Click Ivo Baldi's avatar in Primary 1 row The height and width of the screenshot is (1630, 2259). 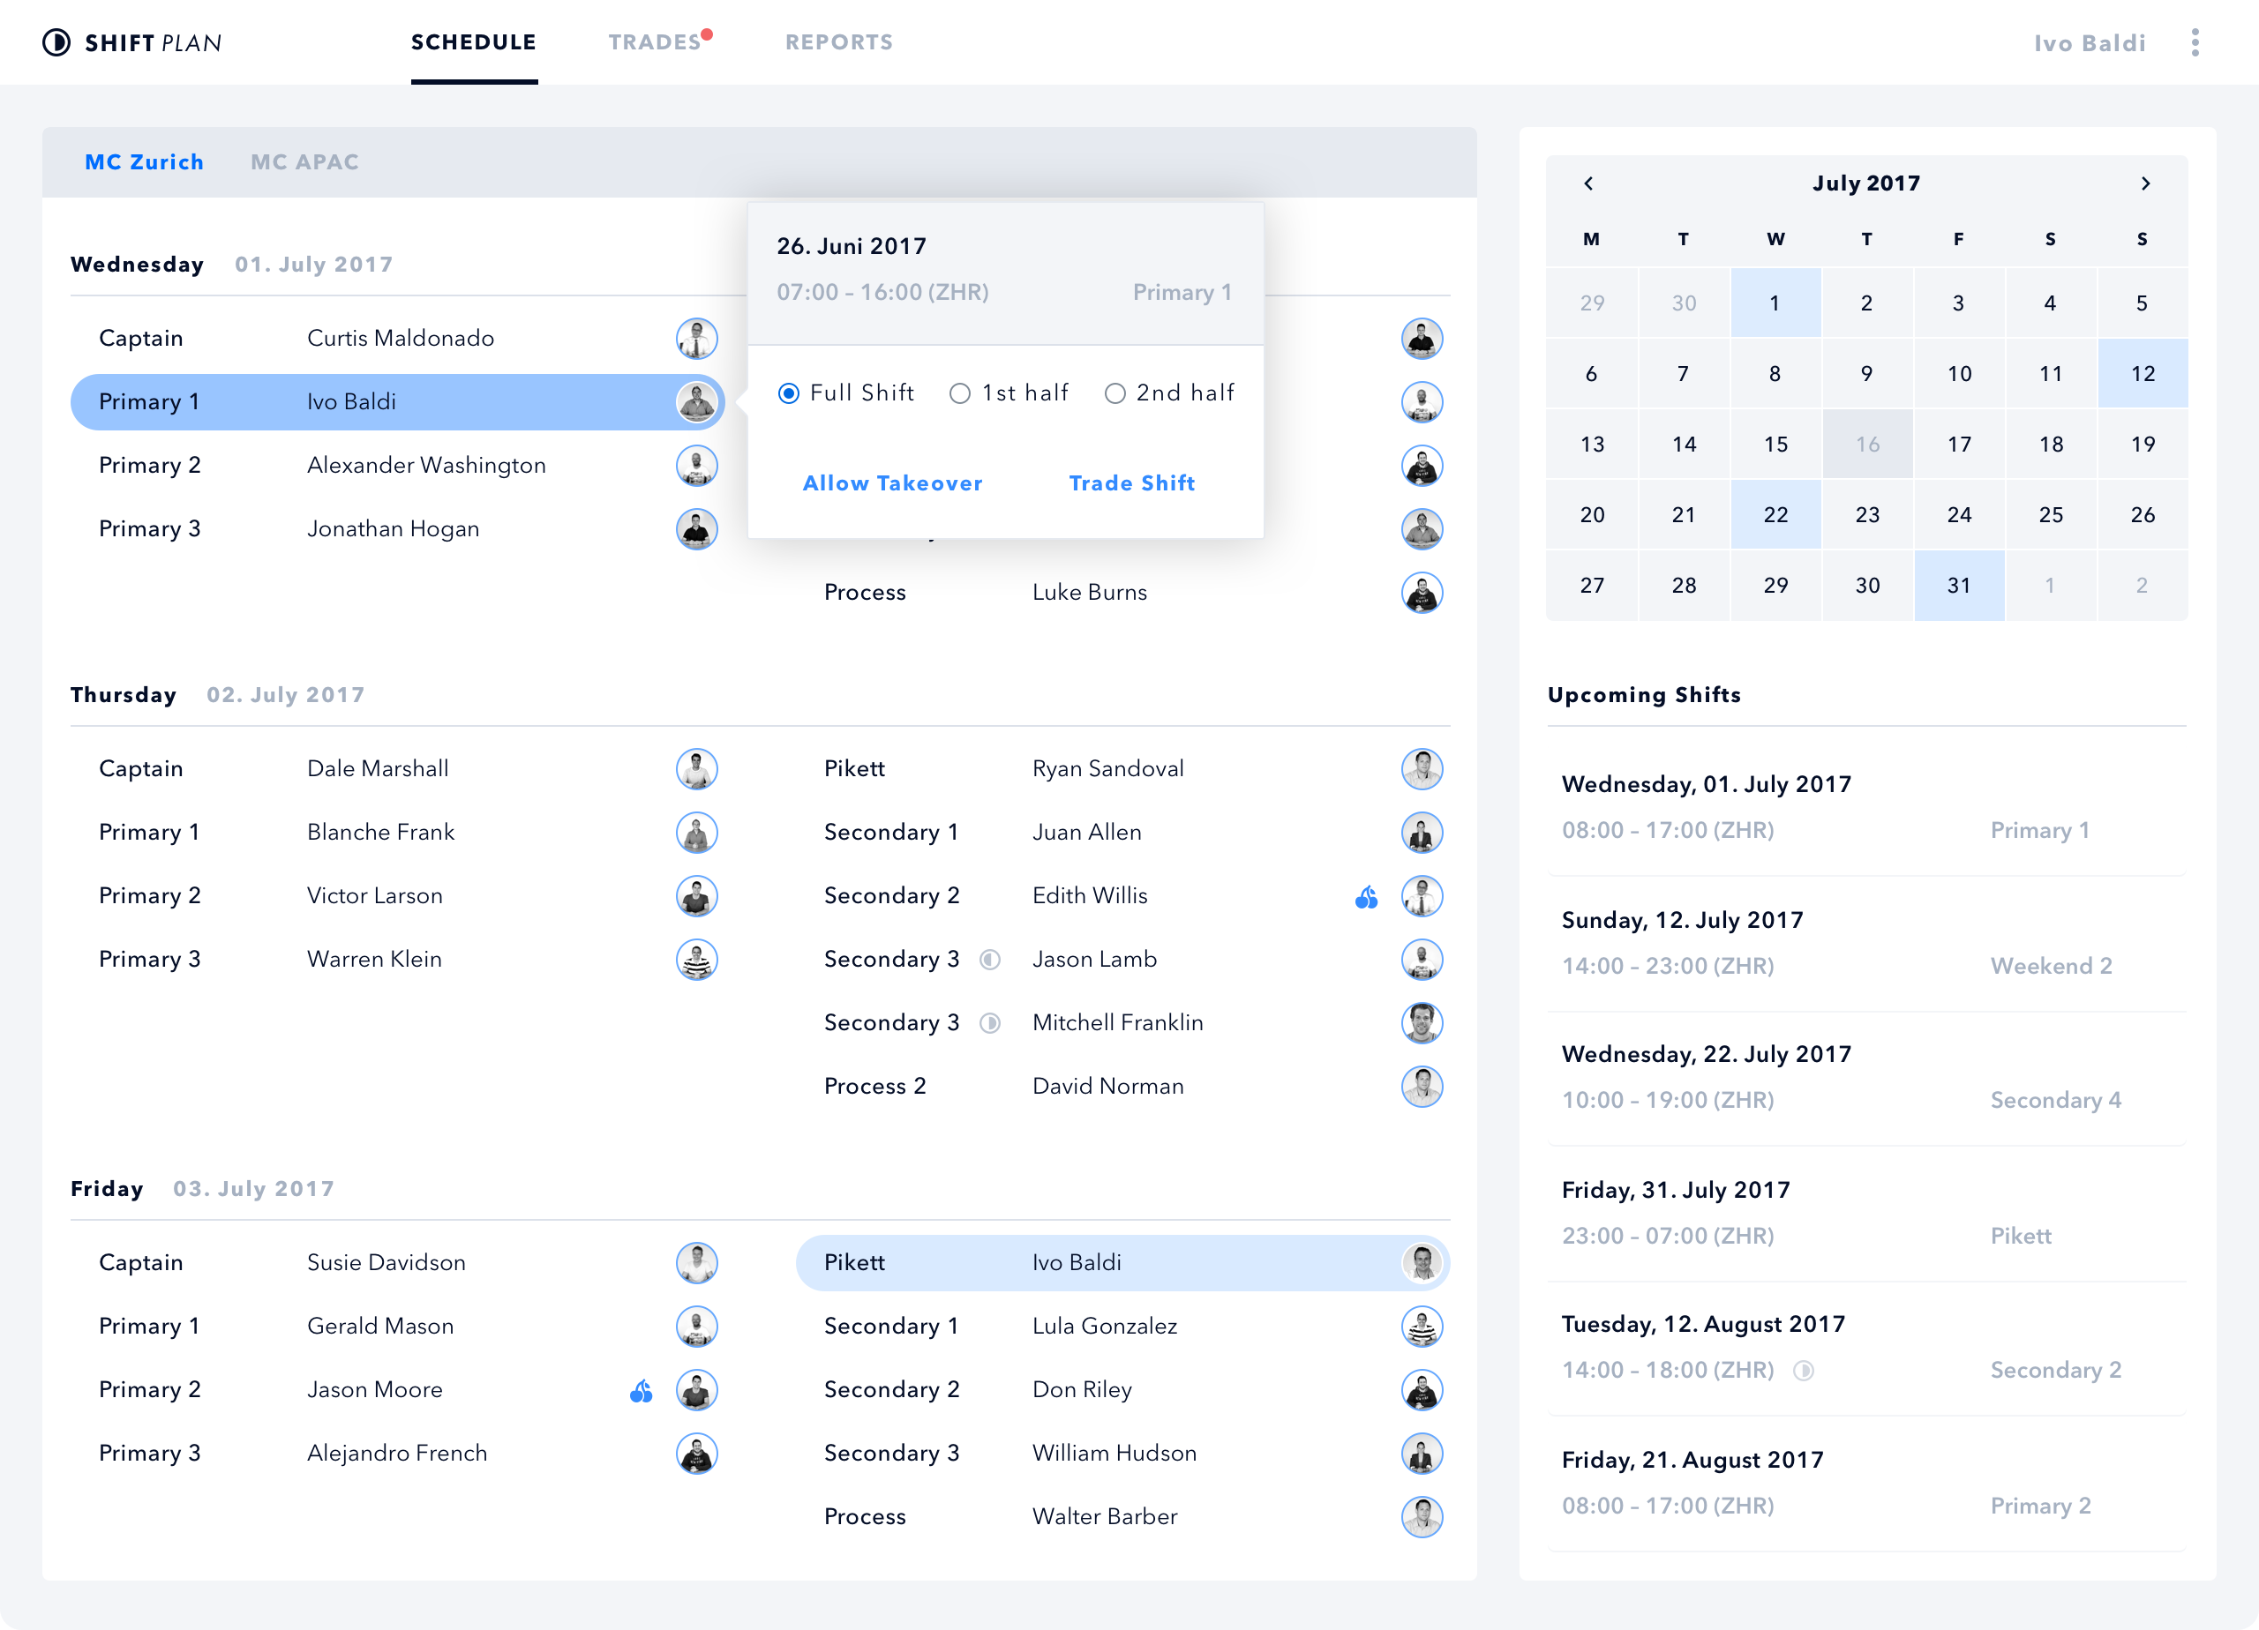pyautogui.click(x=696, y=402)
